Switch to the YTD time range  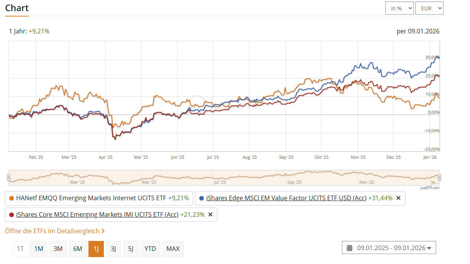[x=150, y=249]
